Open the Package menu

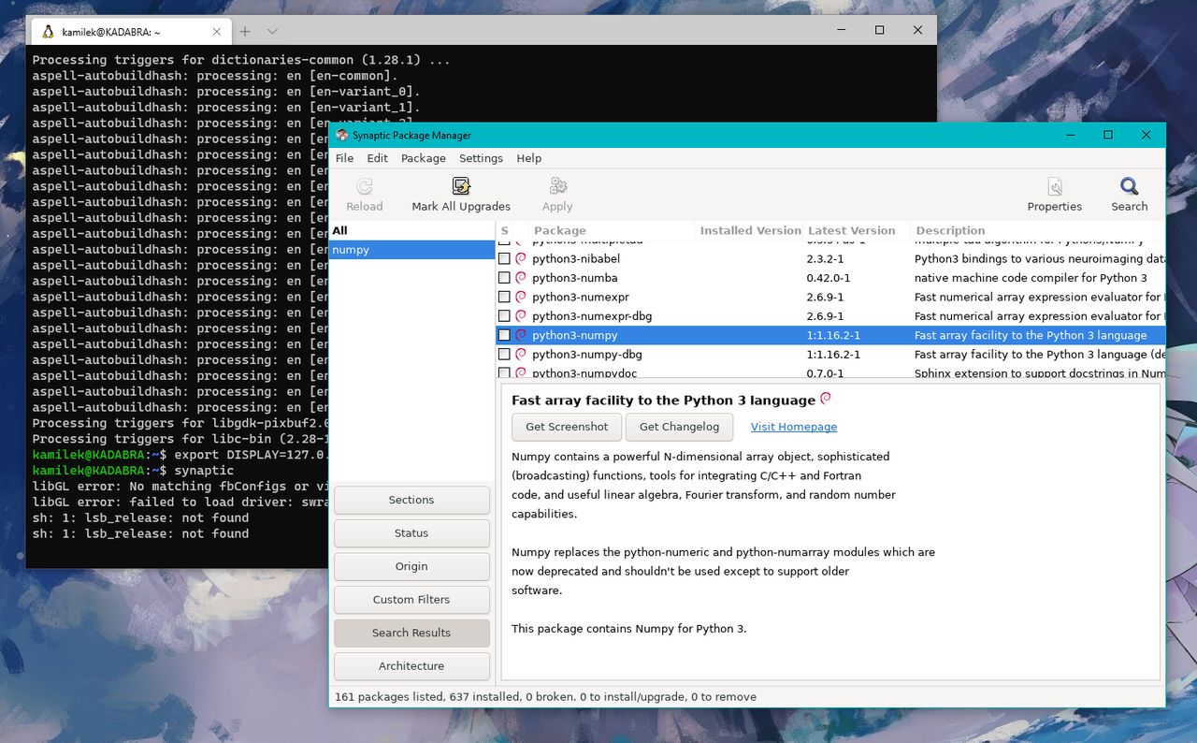[x=423, y=158]
